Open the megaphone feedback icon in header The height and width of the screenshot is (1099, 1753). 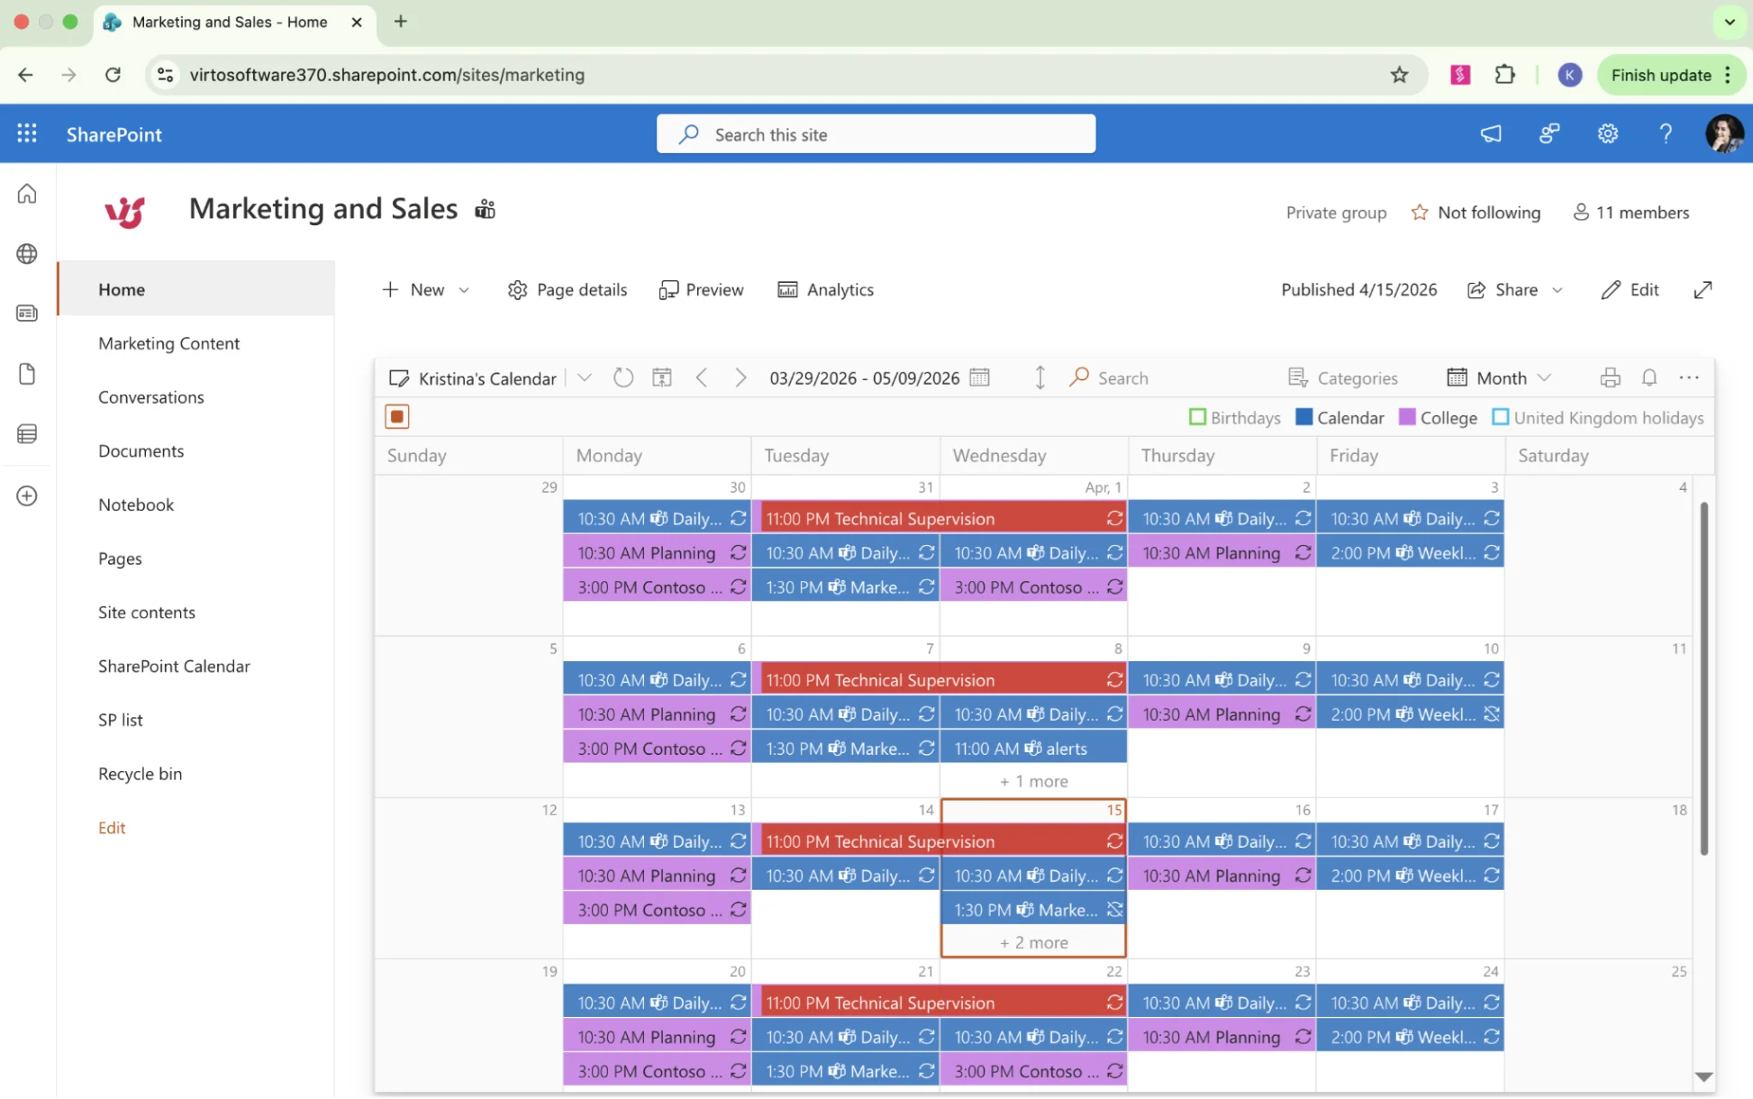tap(1491, 134)
